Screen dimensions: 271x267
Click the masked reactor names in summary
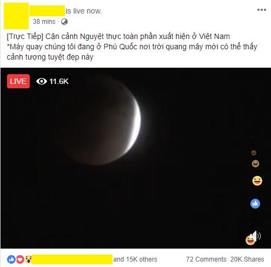click(x=72, y=259)
